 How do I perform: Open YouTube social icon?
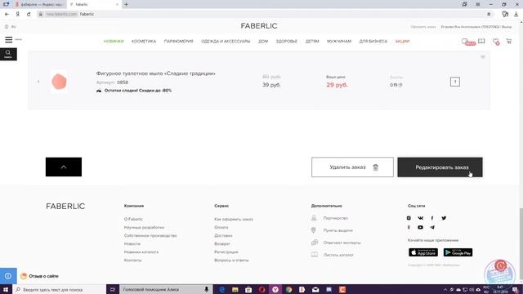click(x=420, y=227)
